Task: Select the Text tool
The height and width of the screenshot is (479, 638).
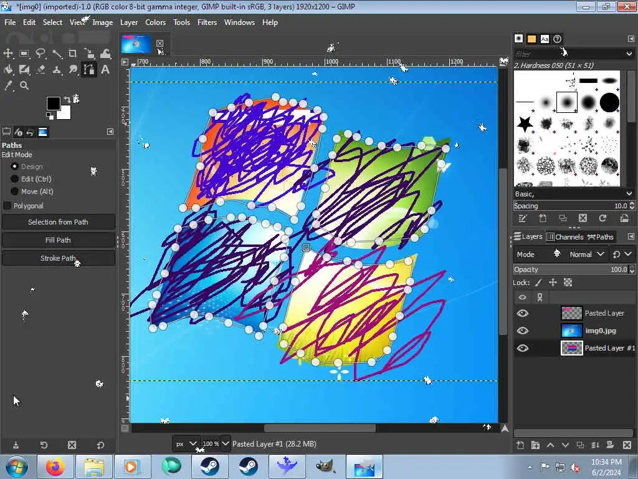Action: 105,70
